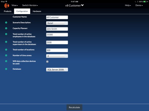
Task: Show info for Capacity Planner
Action: click(6, 28)
